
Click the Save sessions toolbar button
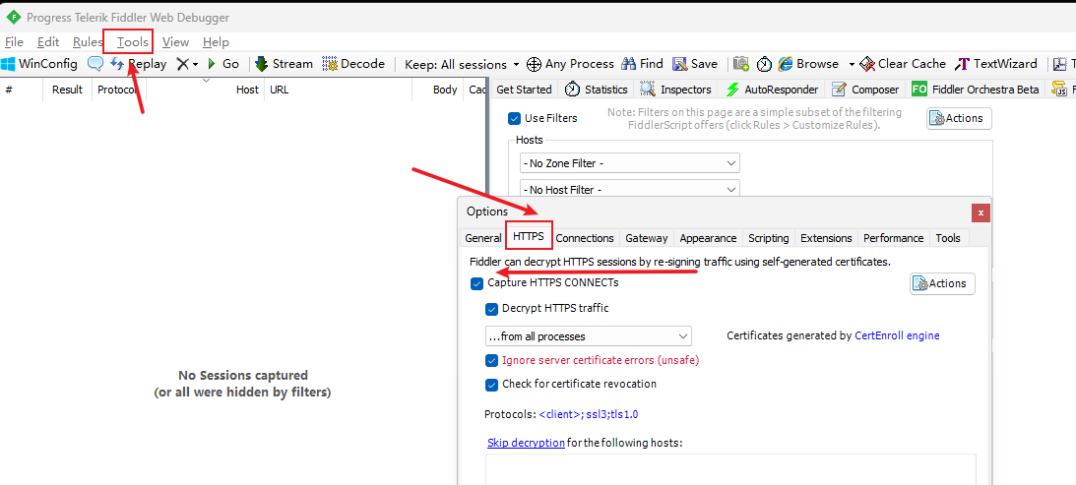[694, 64]
